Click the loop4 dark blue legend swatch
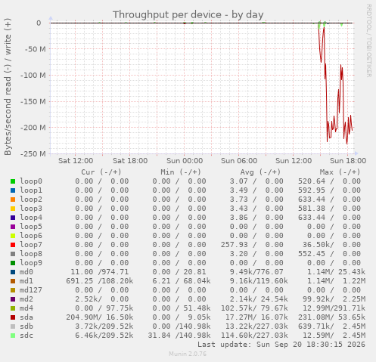This screenshot has width=376, height=362. pos(13,218)
